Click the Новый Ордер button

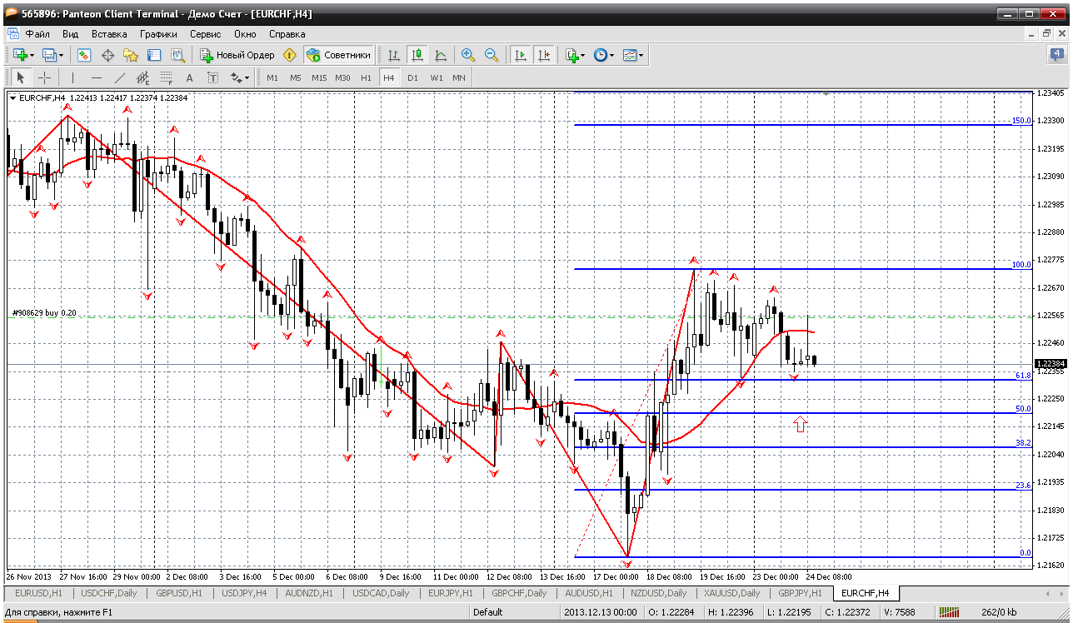(x=237, y=55)
